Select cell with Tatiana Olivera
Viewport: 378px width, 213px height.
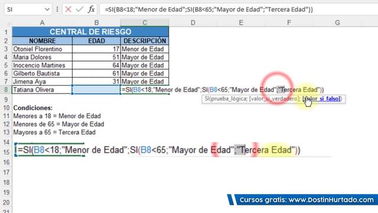(42, 89)
